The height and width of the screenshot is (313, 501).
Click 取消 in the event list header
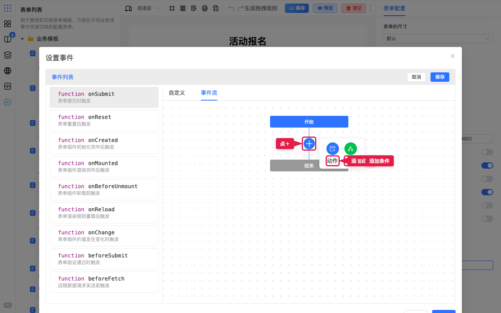coord(416,77)
